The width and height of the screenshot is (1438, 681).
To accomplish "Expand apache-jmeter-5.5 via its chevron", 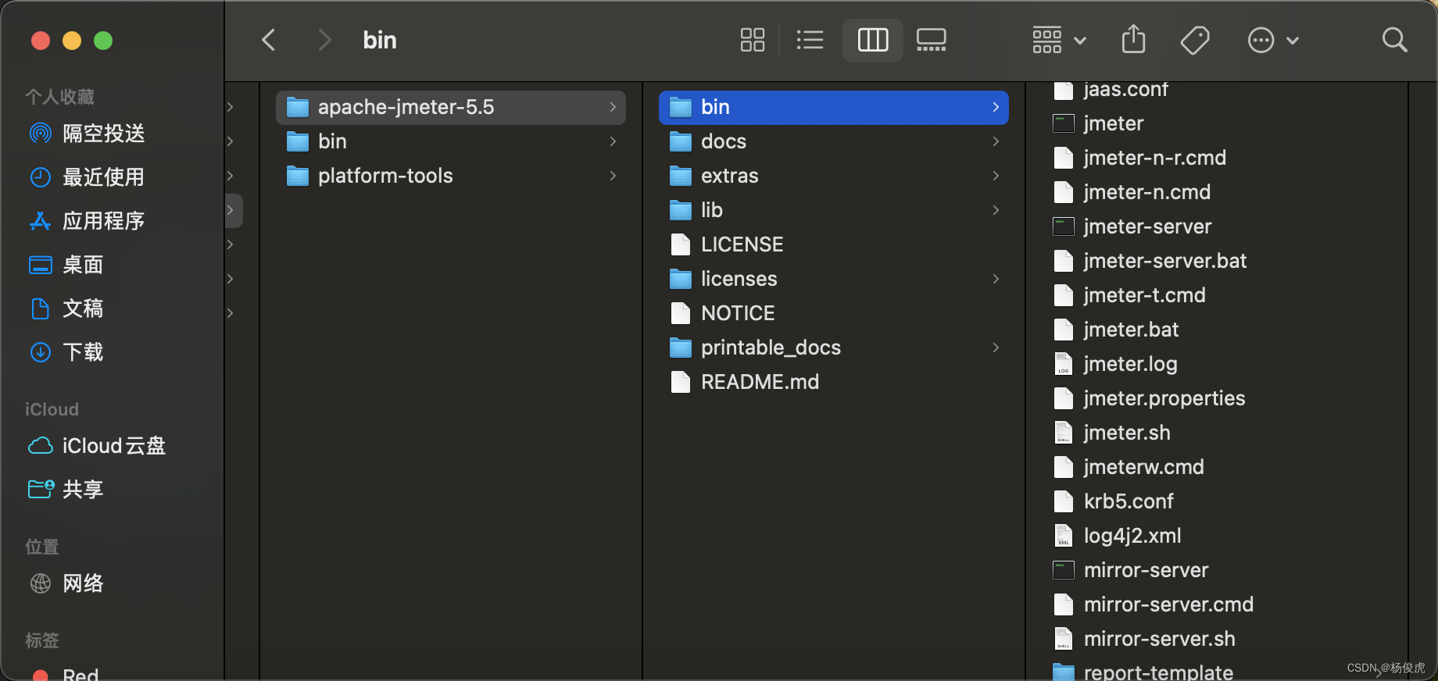I will click(x=613, y=107).
